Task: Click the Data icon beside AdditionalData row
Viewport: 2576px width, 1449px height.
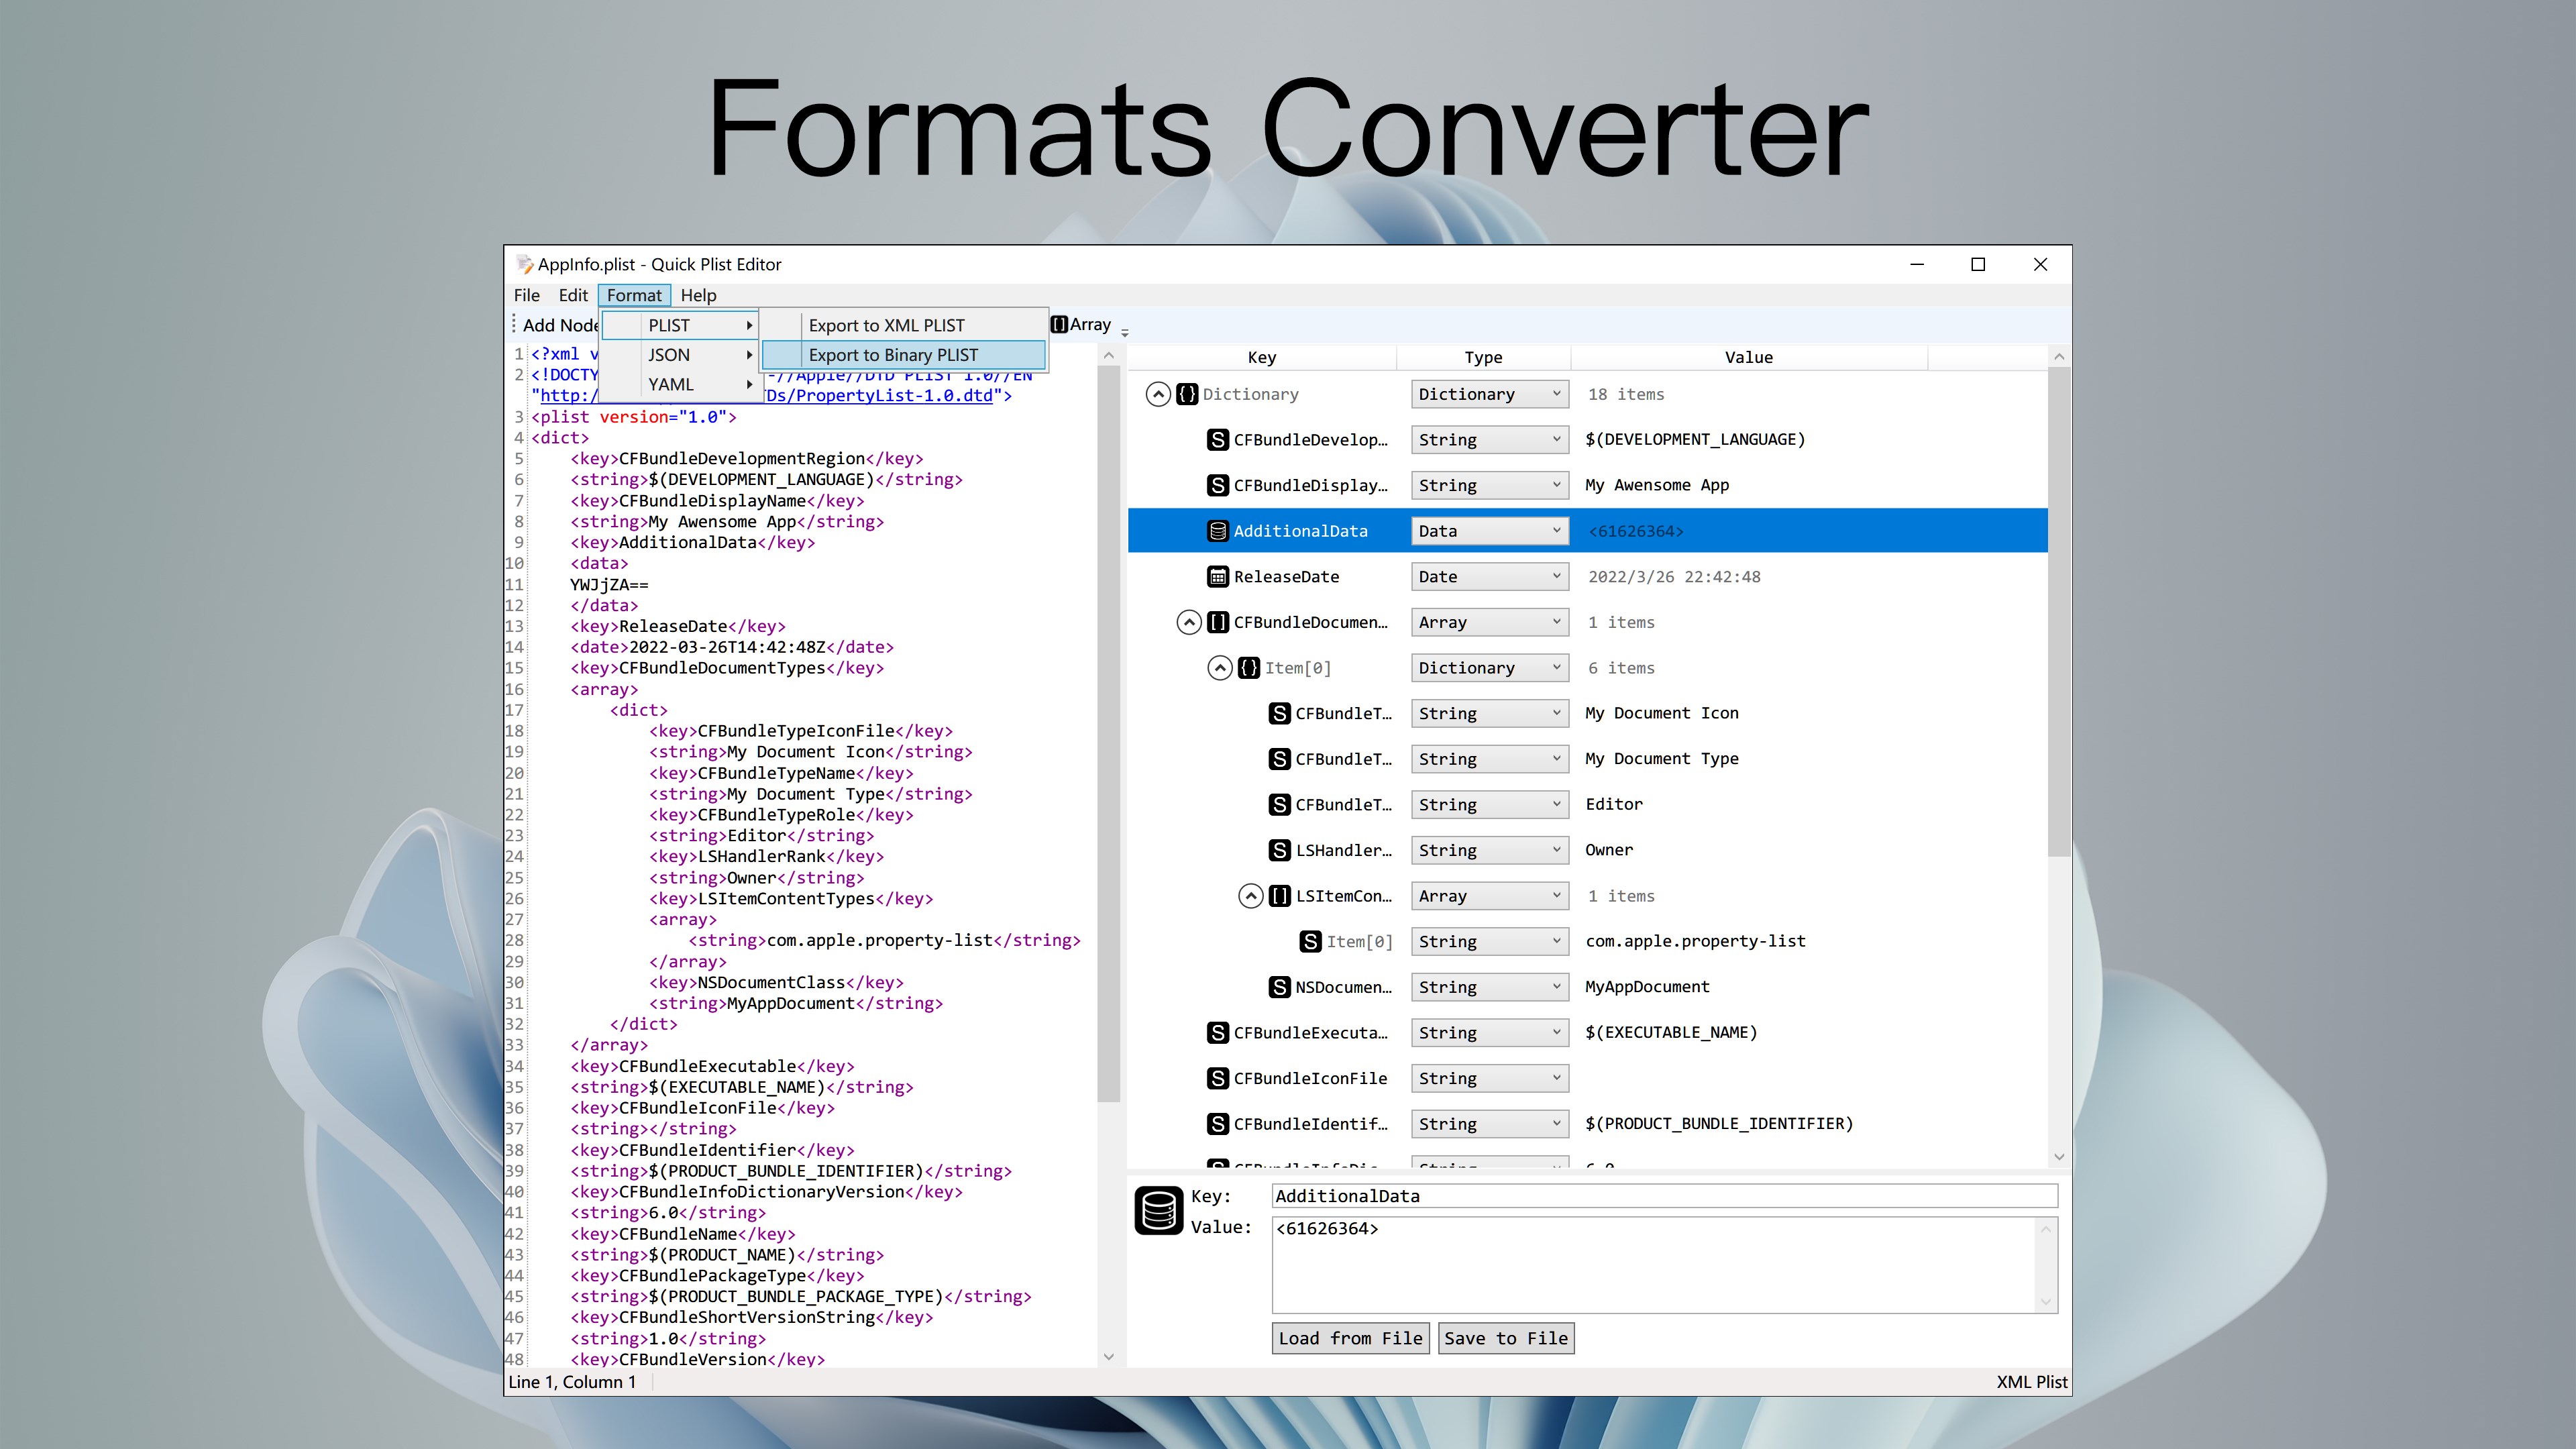Action: point(1217,531)
